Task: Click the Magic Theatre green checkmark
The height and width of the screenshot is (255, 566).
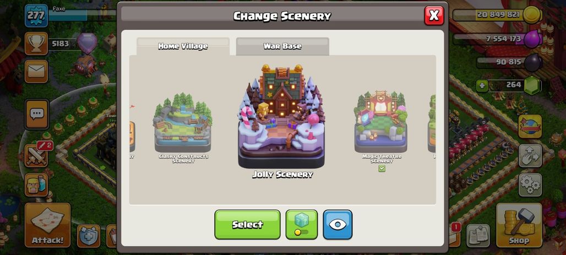Action: pyautogui.click(x=382, y=169)
